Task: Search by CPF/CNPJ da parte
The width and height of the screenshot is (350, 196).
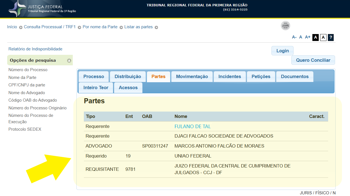Action: click(x=27, y=85)
